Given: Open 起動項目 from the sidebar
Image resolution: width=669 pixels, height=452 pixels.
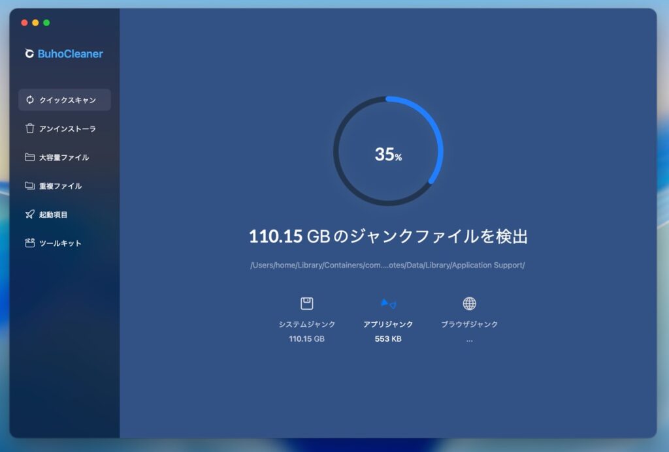Looking at the screenshot, I should (x=54, y=215).
